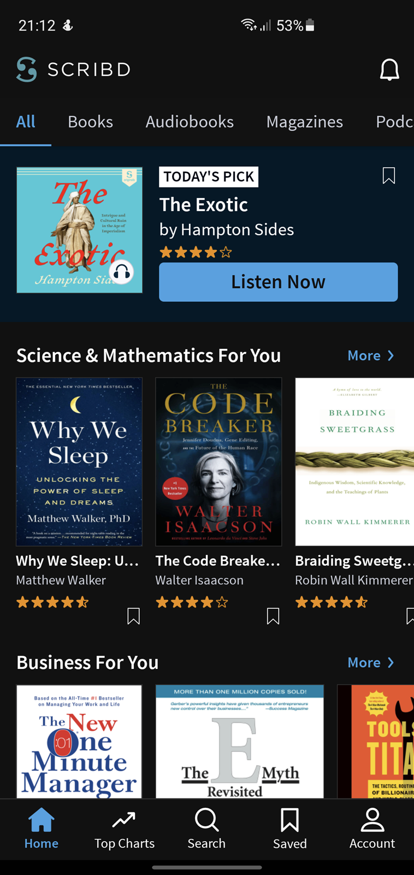This screenshot has height=875, width=414.
Task: Select the Magazines tab
Action: (x=305, y=121)
